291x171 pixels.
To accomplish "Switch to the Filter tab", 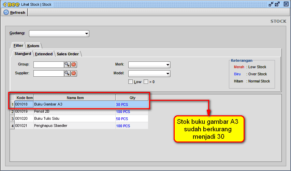I will pyautogui.click(x=18, y=45).
